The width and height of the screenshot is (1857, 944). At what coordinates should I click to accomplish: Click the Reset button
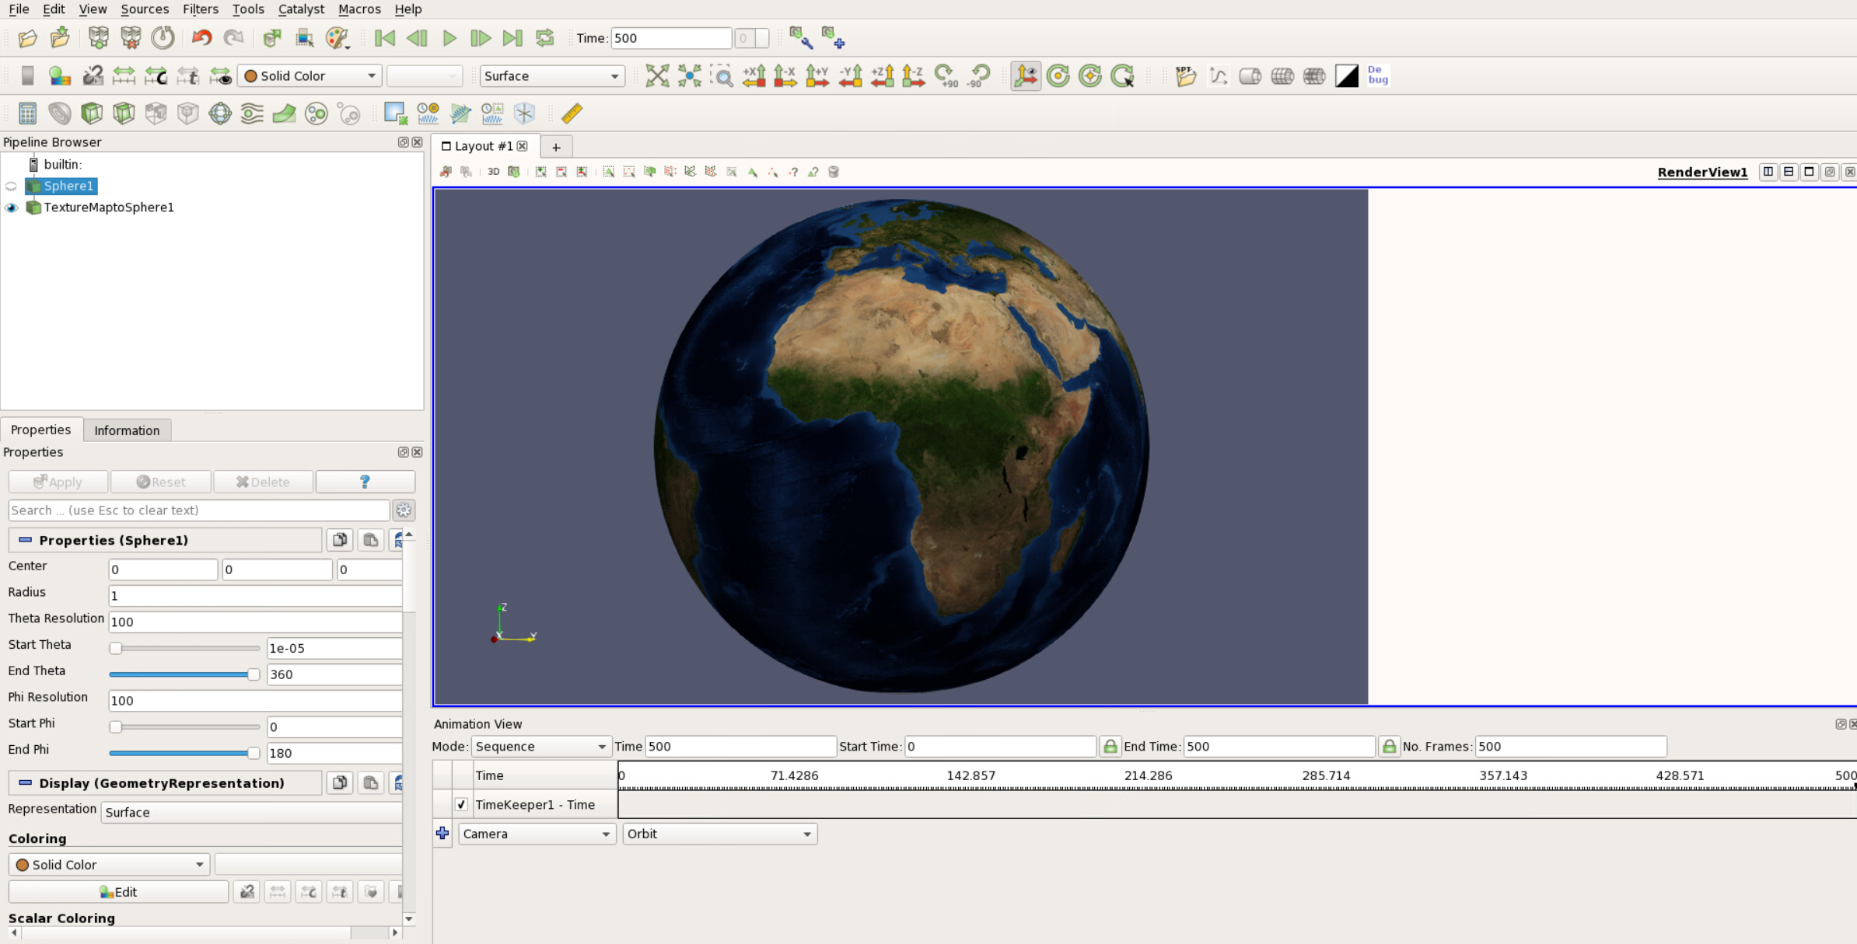[x=161, y=482]
